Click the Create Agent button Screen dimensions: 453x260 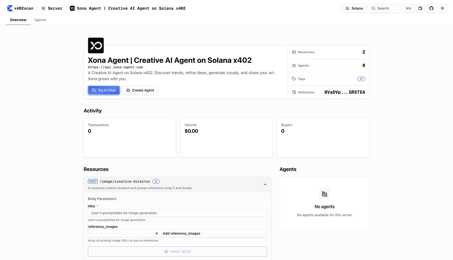pos(140,90)
